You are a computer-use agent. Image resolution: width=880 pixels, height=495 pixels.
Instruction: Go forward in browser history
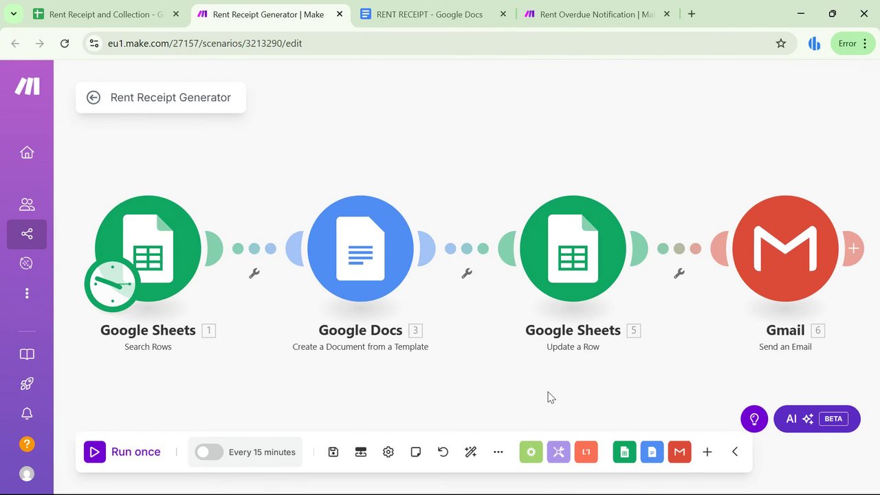tap(40, 43)
